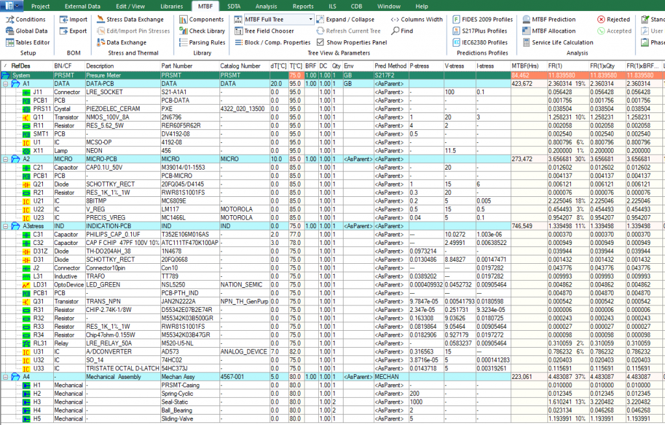
Task: Open the External Data tab
Action: coord(82,6)
